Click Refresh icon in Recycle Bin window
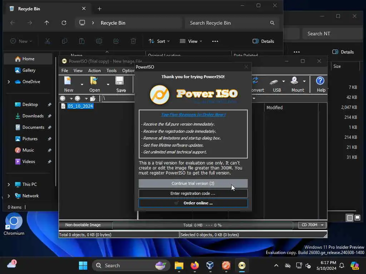This screenshot has width=366, height=274. pos(64,23)
